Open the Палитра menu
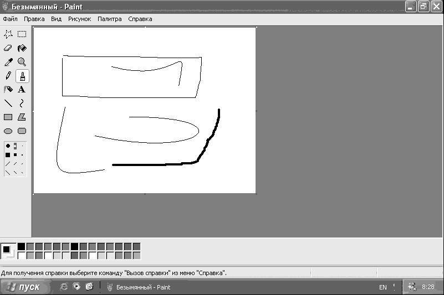Viewport: 444px width, 295px height. (x=110, y=19)
